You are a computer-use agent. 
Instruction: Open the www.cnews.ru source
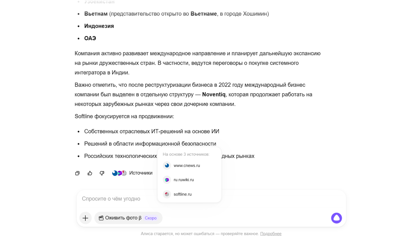(x=187, y=166)
